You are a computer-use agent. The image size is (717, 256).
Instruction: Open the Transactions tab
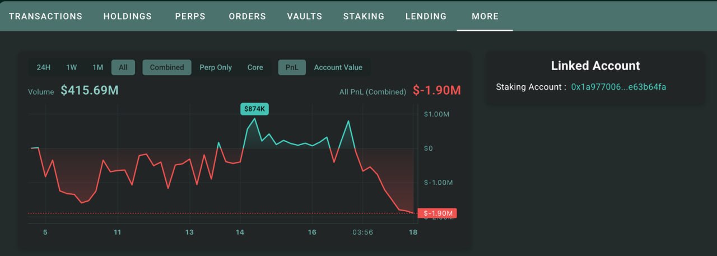point(45,16)
